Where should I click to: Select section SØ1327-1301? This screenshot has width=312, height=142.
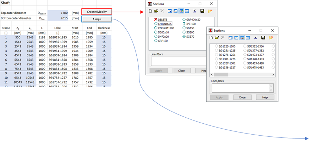[x=225, y=63]
